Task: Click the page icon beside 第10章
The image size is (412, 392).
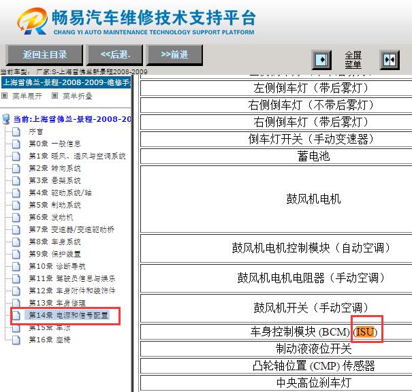Action: 16,266
